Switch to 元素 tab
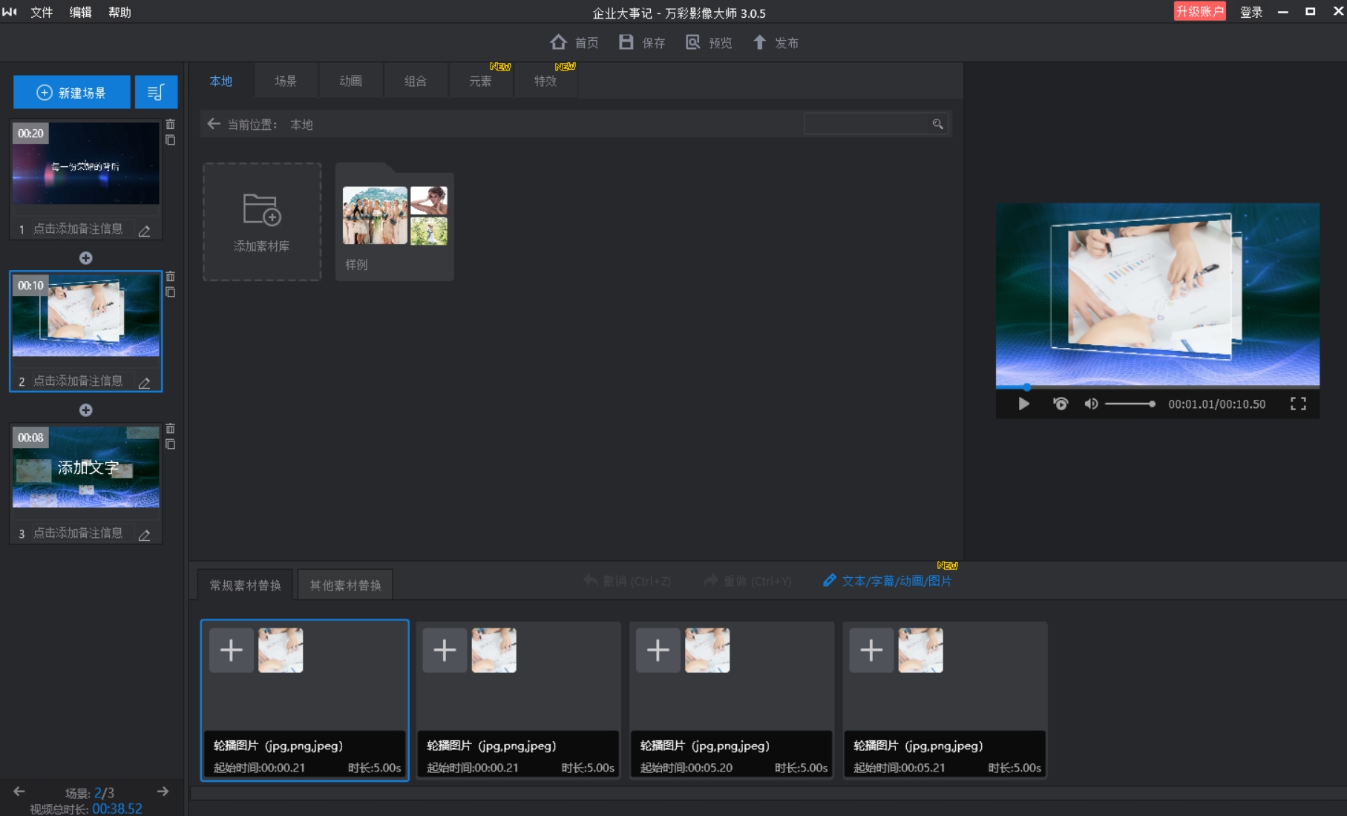The width and height of the screenshot is (1347, 816). 480,81
